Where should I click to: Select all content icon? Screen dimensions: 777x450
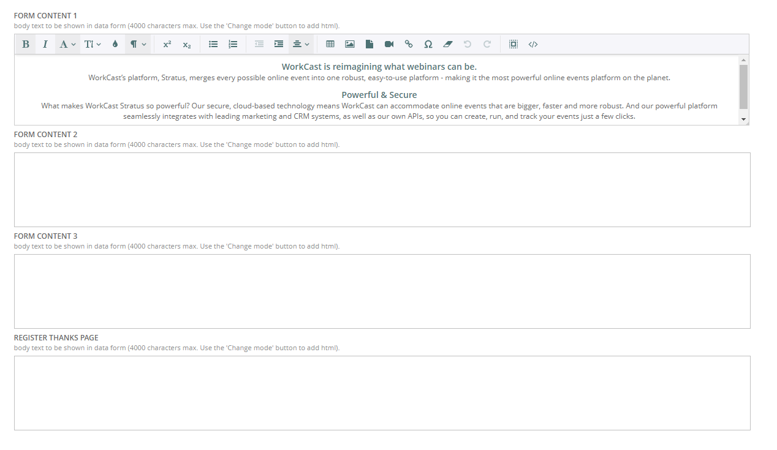pos(514,44)
